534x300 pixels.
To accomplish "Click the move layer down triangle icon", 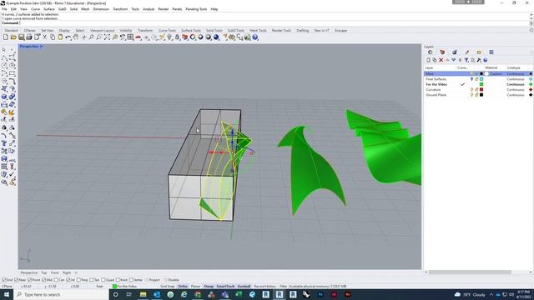I will [x=454, y=60].
